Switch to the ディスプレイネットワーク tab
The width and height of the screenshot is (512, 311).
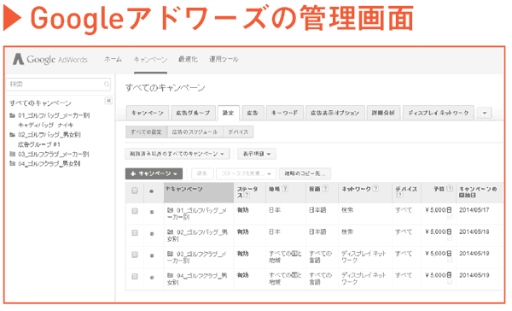pyautogui.click(x=439, y=113)
